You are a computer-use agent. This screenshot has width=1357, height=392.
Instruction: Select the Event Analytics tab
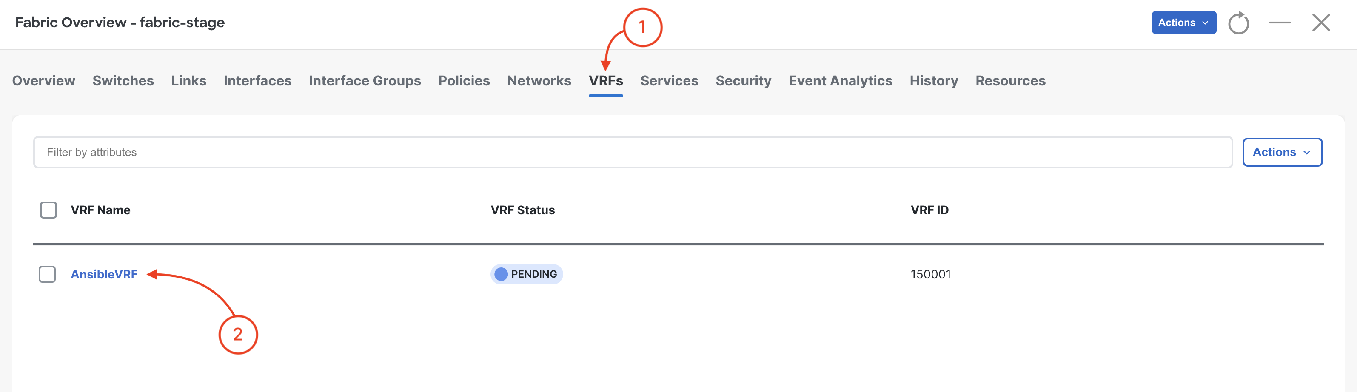840,80
